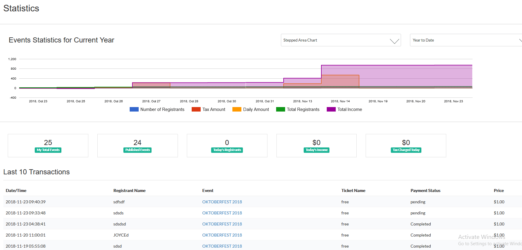522x250 pixels.
Task: Open OKTOBERFEST 2018 link for sdfsdf
Action: [x=222, y=202]
